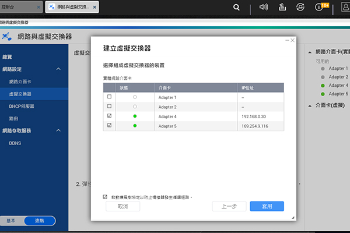Viewport: 350px width, 233px height.
Task: Collapse the 介面卡(虛擬) panel on the right
Action: [310, 106]
